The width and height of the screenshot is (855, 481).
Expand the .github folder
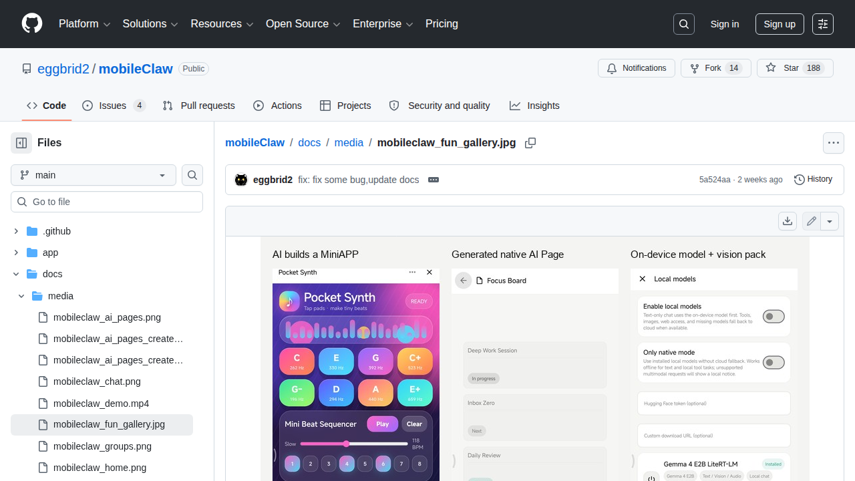pyautogui.click(x=16, y=231)
